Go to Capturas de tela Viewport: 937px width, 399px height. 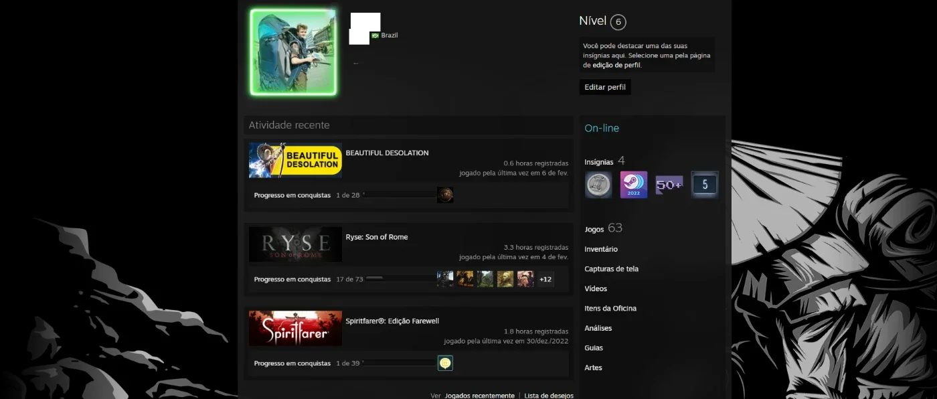click(611, 269)
